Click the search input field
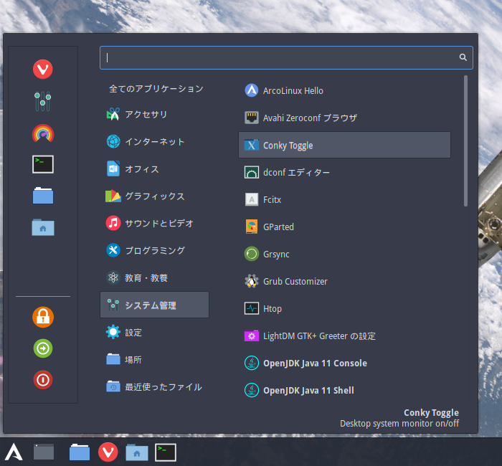This screenshot has width=502, height=466. click(286, 57)
